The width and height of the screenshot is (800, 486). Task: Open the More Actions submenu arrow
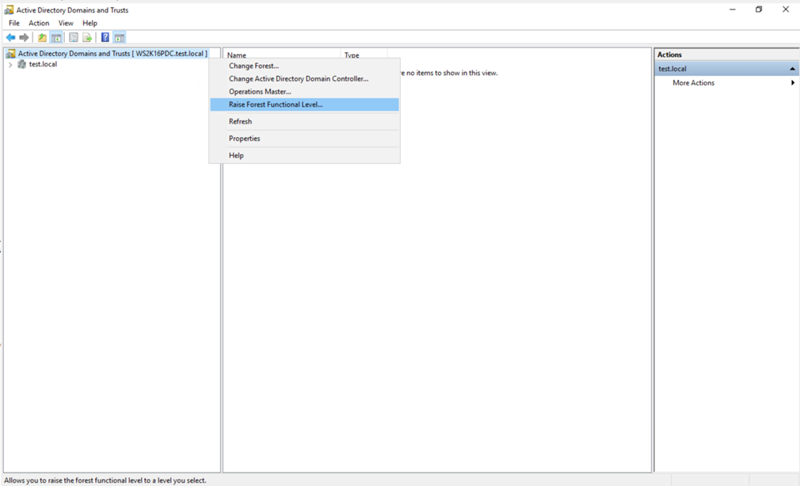point(792,83)
